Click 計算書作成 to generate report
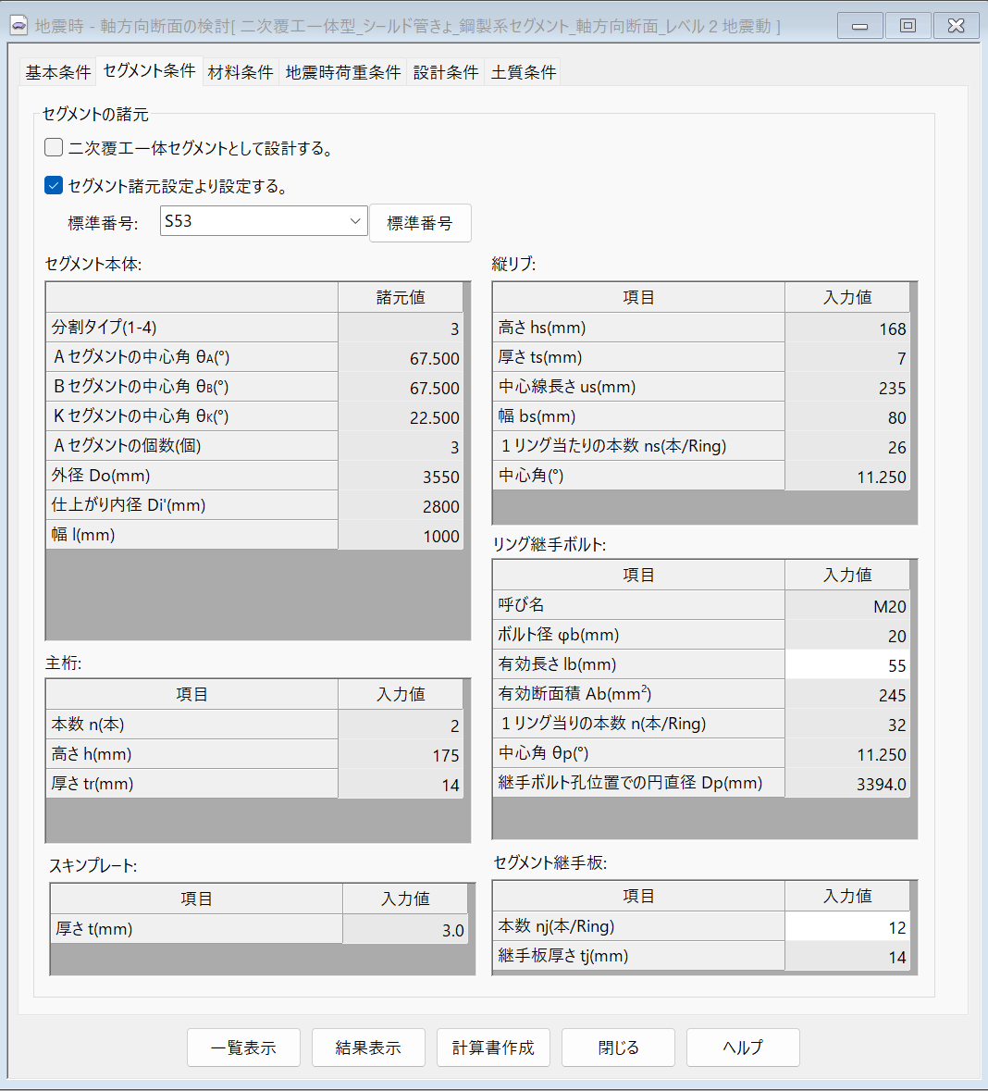This screenshot has width=988, height=1091. (x=493, y=1048)
